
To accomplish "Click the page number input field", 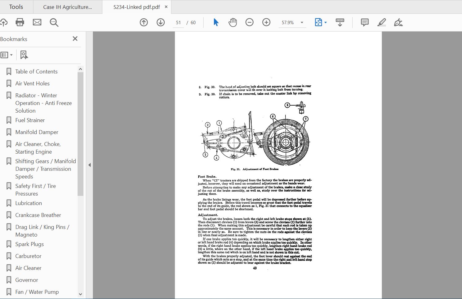I will tap(178, 23).
